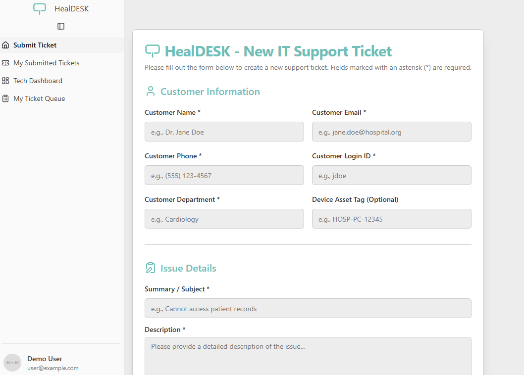The height and width of the screenshot is (375, 524).
Task: Click the Issue Details clipboard-pen icon
Action: pos(151,268)
